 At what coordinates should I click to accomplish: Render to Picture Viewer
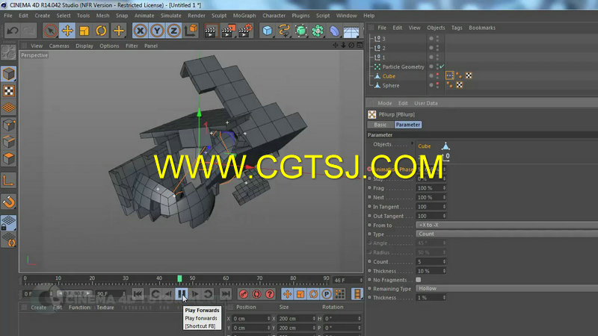(228, 31)
